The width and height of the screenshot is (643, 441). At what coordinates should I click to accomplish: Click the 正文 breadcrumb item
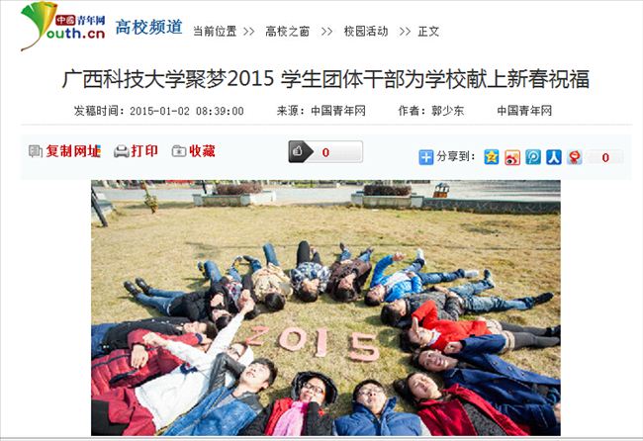[428, 32]
